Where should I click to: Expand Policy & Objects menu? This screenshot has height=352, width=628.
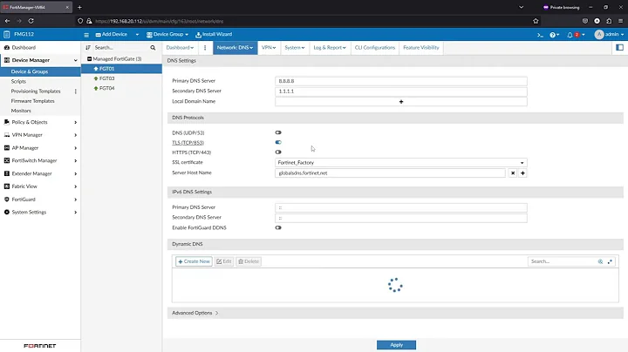point(40,122)
